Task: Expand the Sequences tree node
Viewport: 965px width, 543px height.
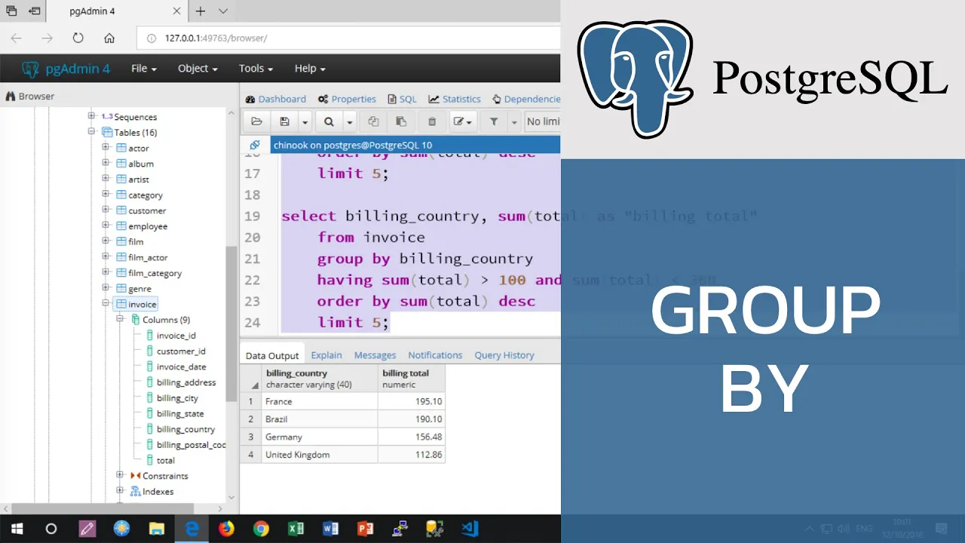Action: pyautogui.click(x=92, y=116)
